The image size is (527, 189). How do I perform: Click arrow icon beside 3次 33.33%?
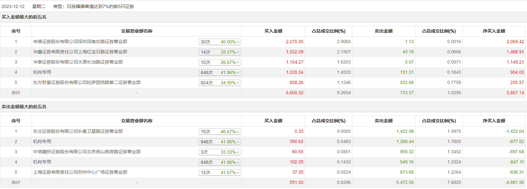click(x=238, y=152)
